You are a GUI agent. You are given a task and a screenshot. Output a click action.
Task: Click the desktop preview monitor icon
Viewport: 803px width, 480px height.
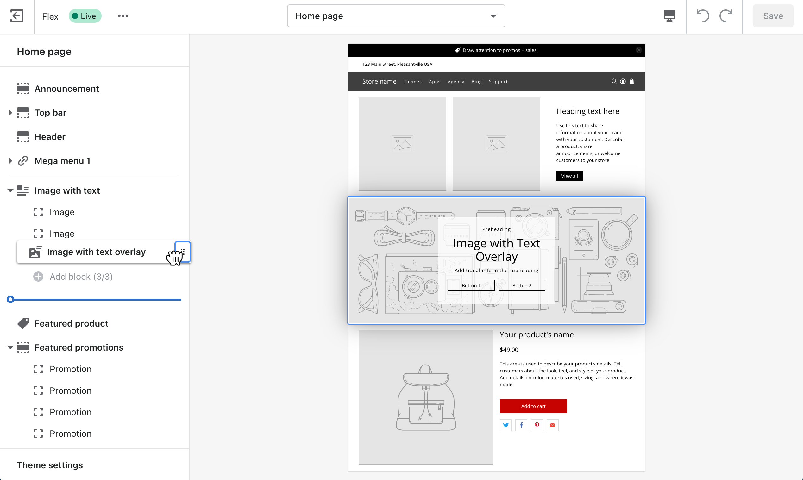[x=669, y=16]
